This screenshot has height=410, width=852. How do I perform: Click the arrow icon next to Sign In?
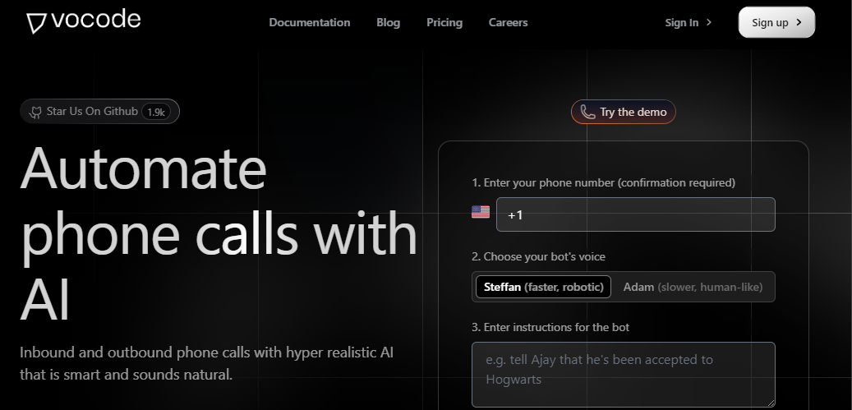coord(709,23)
